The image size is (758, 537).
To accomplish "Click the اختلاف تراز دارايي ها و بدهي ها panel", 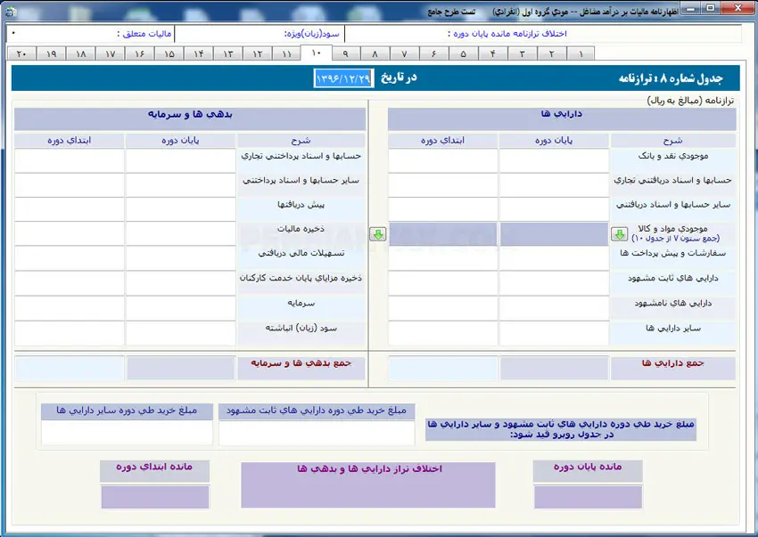I will pyautogui.click(x=368, y=484).
